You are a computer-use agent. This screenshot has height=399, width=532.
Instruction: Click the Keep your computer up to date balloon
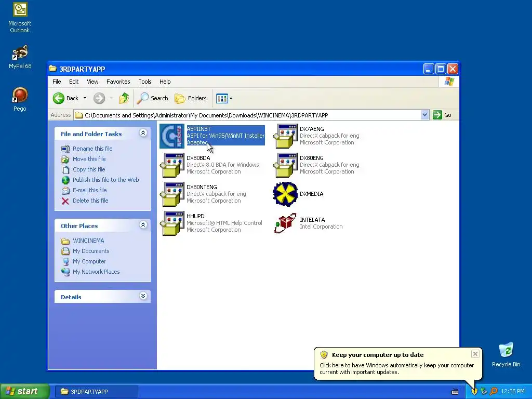pos(397,363)
